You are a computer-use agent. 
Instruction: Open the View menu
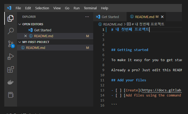pyautogui.click(x=57, y=8)
